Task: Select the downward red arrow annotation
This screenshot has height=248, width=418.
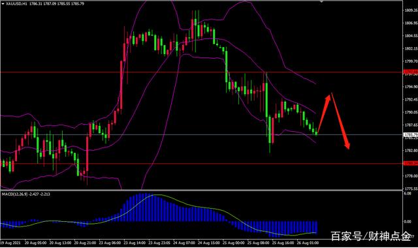Action: pyautogui.click(x=340, y=121)
